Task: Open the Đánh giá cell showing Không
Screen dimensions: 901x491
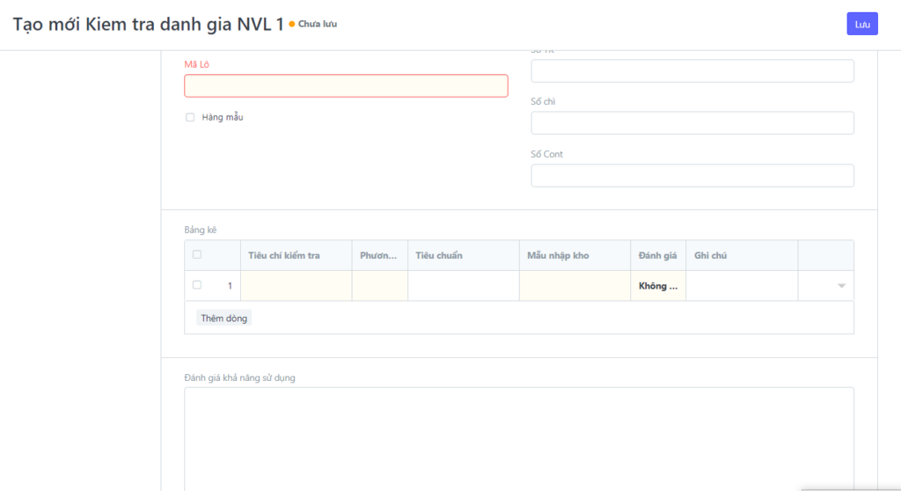Action: (x=657, y=286)
